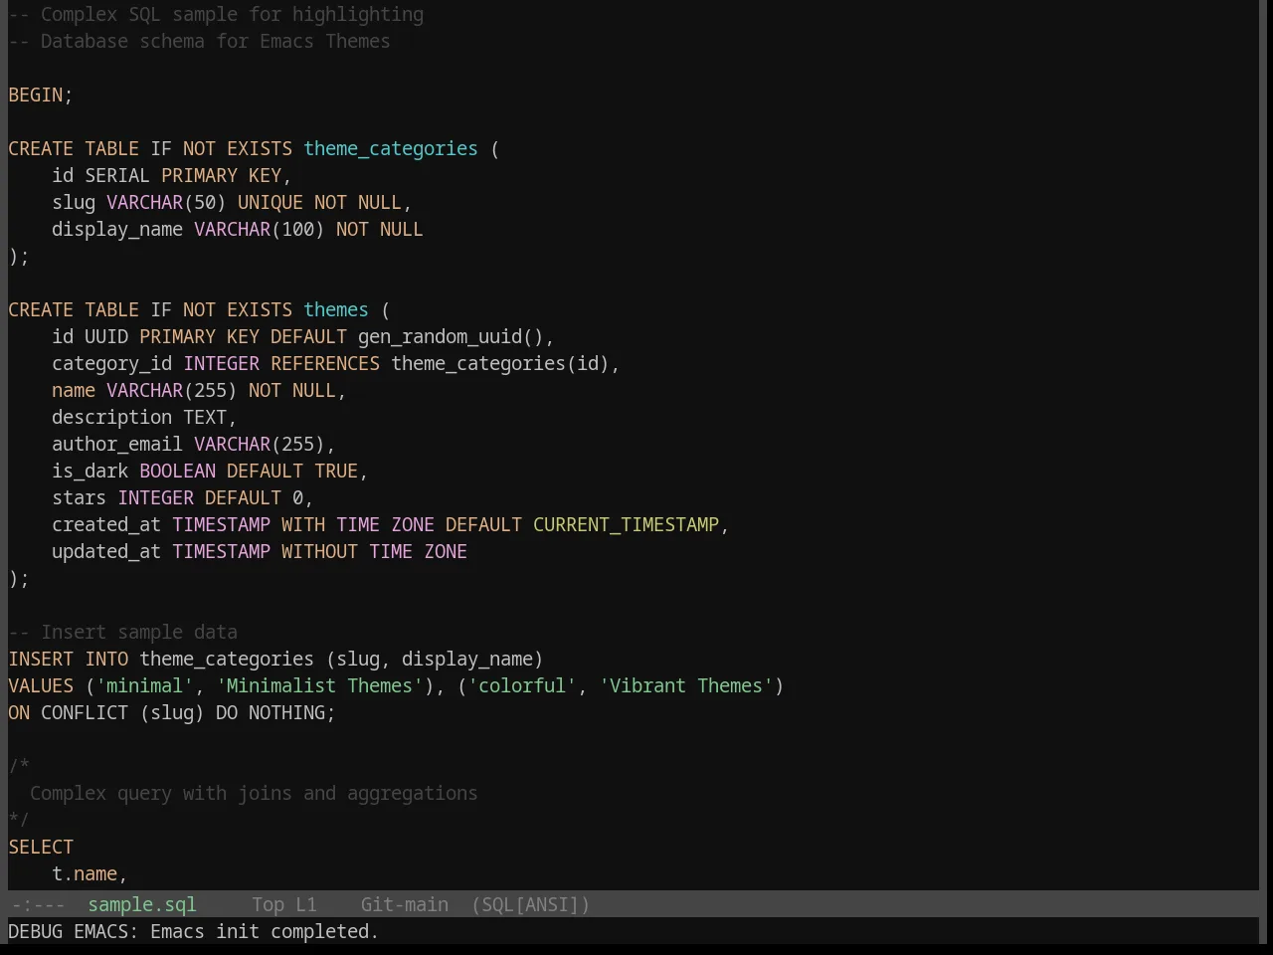
Task: Click the sample.sql buffer name in mode line
Action: click(x=142, y=904)
